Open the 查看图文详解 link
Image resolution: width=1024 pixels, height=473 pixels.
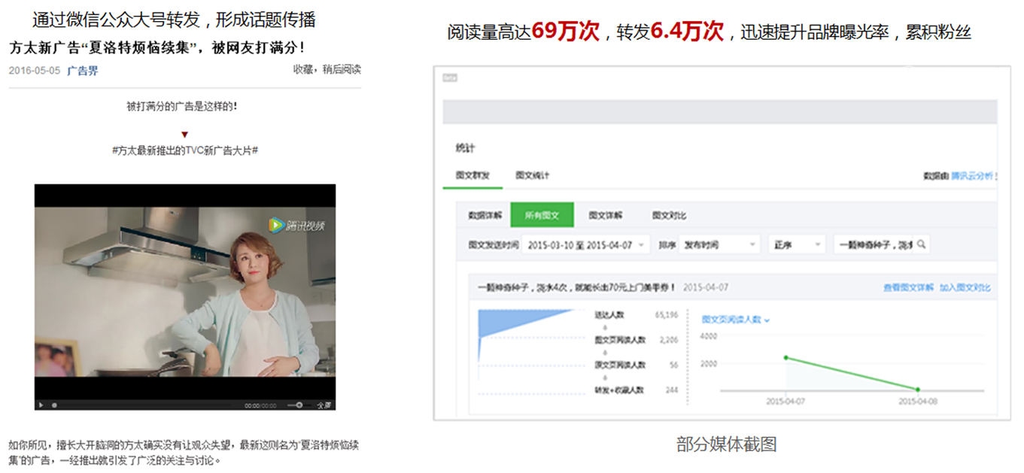908,288
